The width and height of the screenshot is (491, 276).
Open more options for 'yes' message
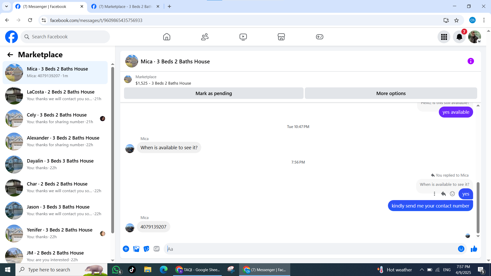434,194
